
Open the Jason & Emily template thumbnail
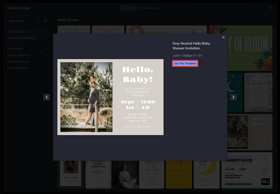click(71, 174)
